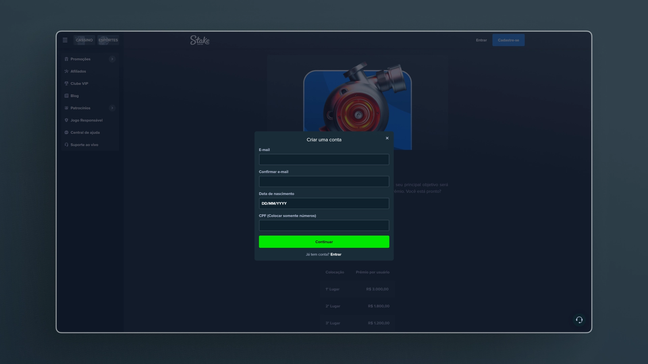
Task: Click the Cadastre-se button in header
Action: coord(508,40)
